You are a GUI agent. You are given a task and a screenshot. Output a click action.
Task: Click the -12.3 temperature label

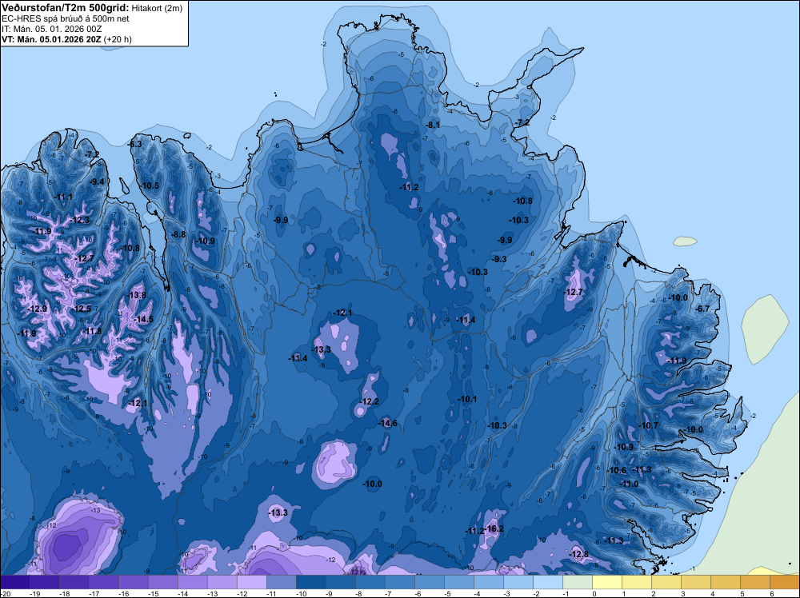(x=80, y=220)
